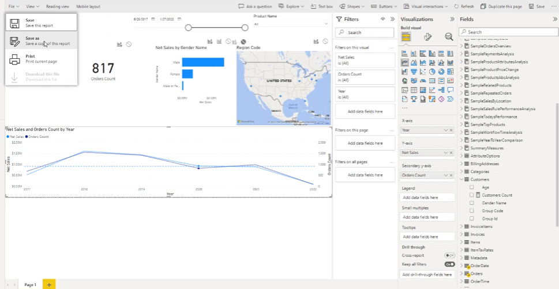The image size is (559, 289).
Task: Select the card (123) visual icon
Action: point(432,81)
